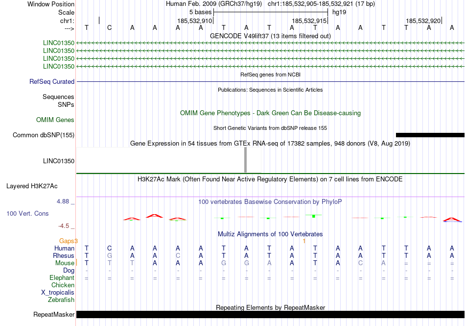Click the 185,532,920 position marker
The image size is (465, 326).
(x=423, y=21)
